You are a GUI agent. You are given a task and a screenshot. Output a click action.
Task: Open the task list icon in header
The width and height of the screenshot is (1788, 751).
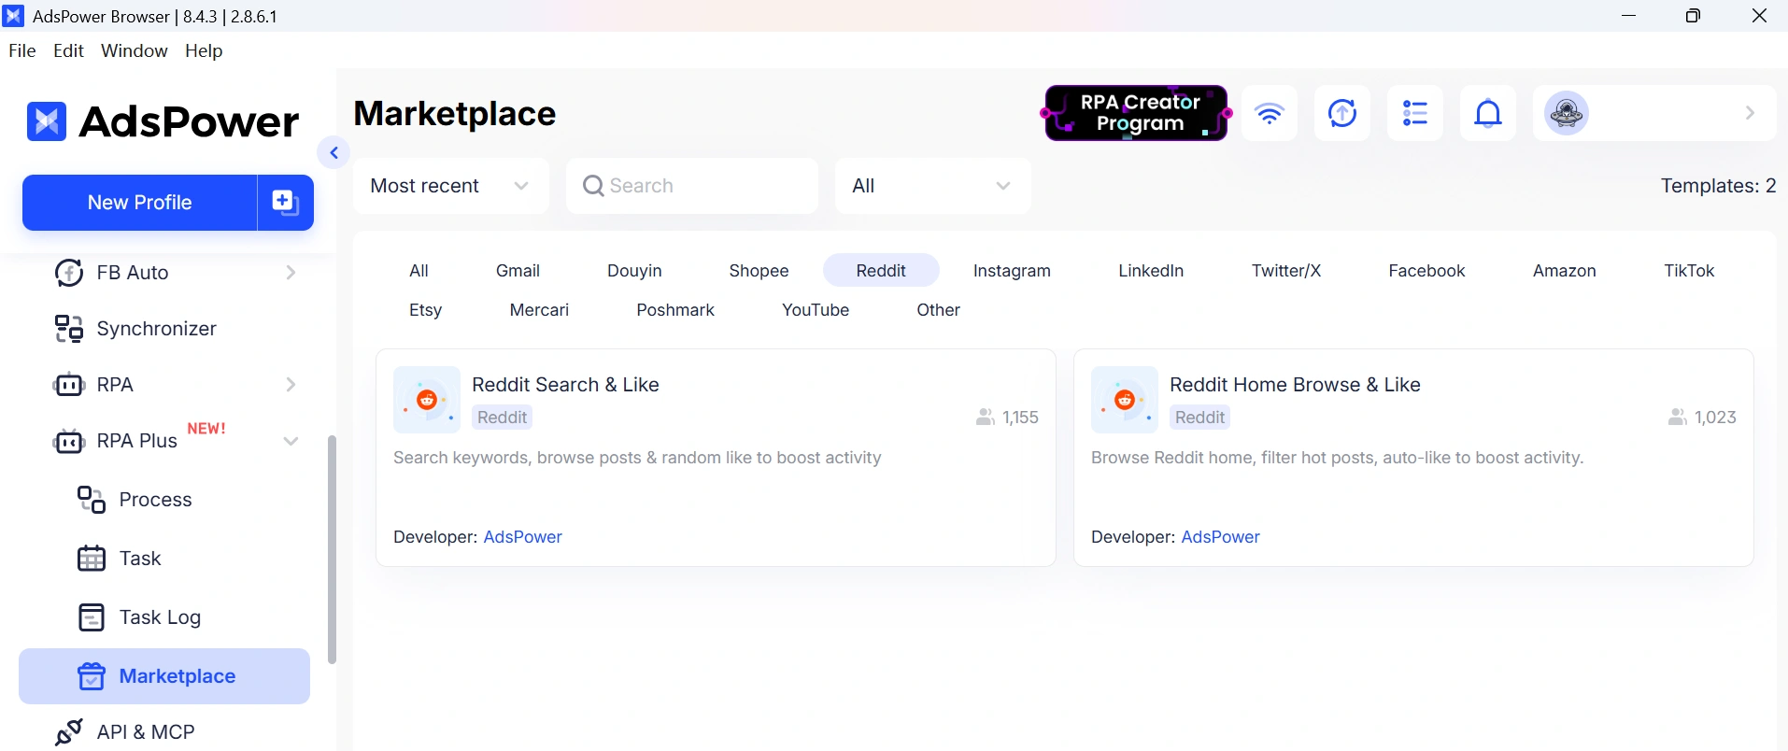coord(1415,113)
